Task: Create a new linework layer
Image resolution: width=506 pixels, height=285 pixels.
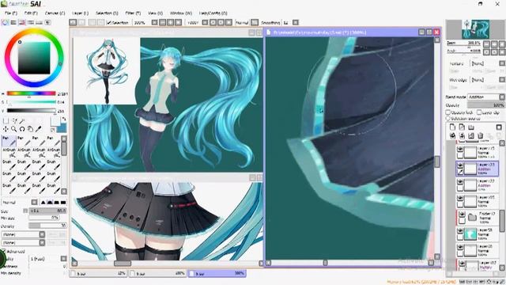Action: (x=462, y=127)
